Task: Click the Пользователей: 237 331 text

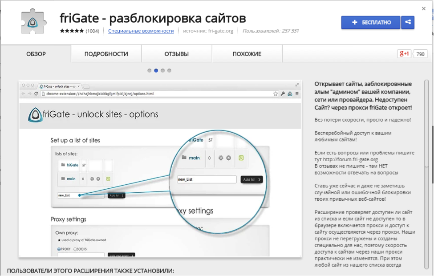Action: pos(271,31)
